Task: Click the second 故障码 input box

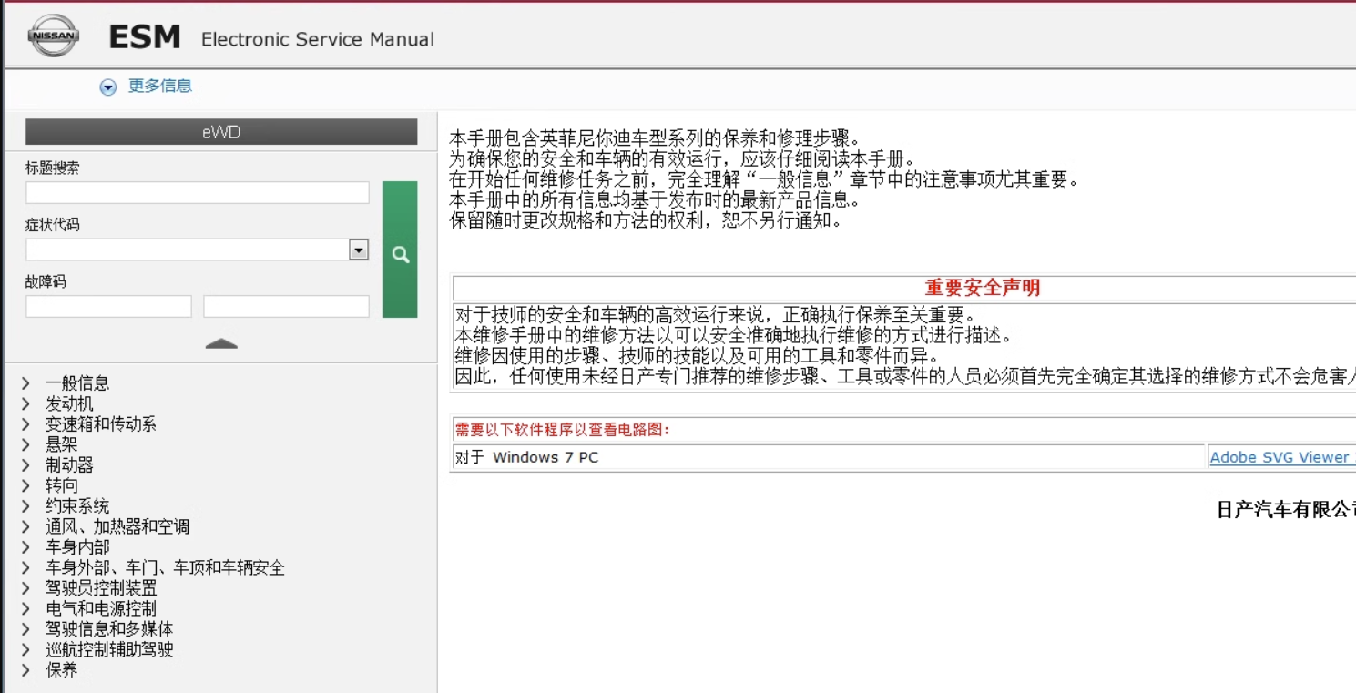Action: point(286,306)
